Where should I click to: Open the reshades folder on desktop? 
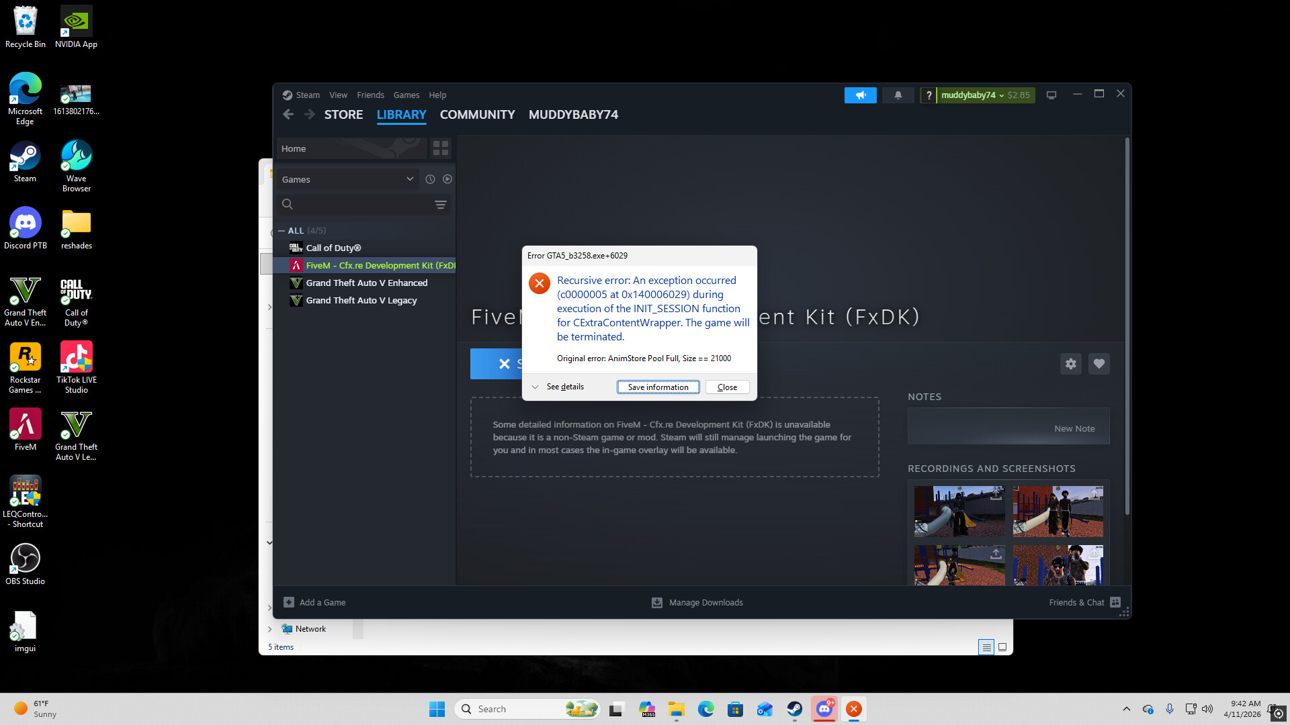point(77,228)
